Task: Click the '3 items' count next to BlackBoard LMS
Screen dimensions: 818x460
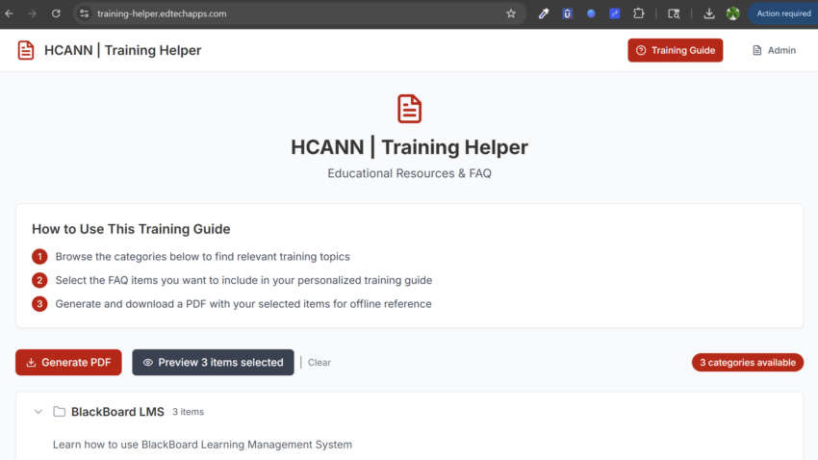Action: 189,412
